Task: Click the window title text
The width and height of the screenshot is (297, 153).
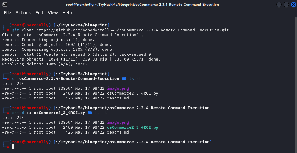Action: coord(143,5)
